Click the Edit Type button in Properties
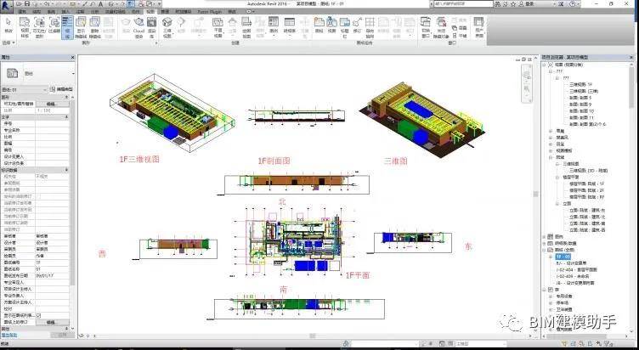Image resolution: width=639 pixels, height=350 pixels. [x=61, y=89]
